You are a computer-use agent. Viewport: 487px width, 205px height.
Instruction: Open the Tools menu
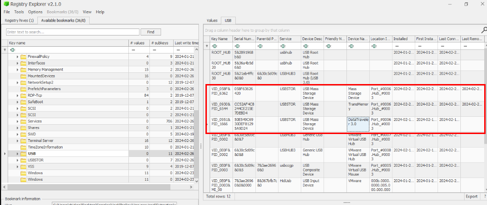19,12
